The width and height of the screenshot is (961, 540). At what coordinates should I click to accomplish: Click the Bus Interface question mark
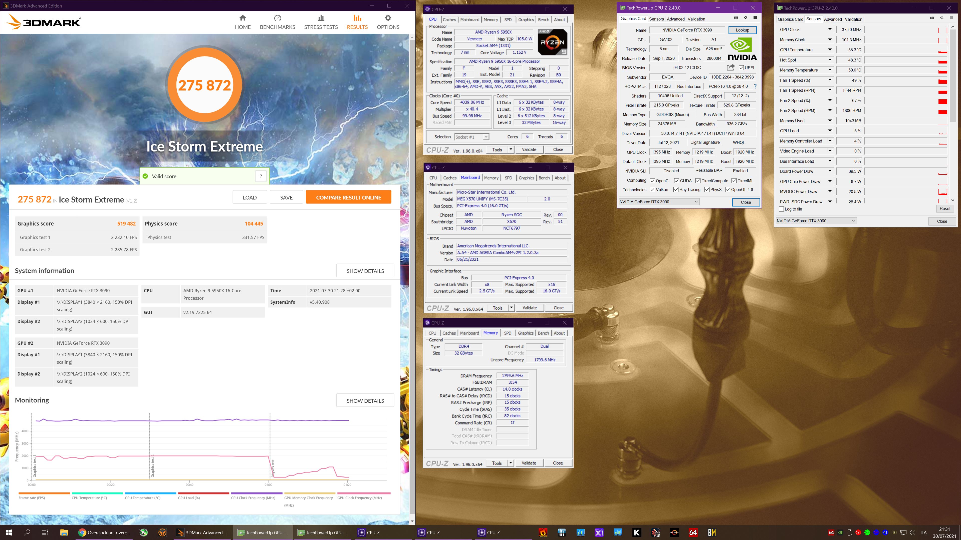pyautogui.click(x=755, y=86)
